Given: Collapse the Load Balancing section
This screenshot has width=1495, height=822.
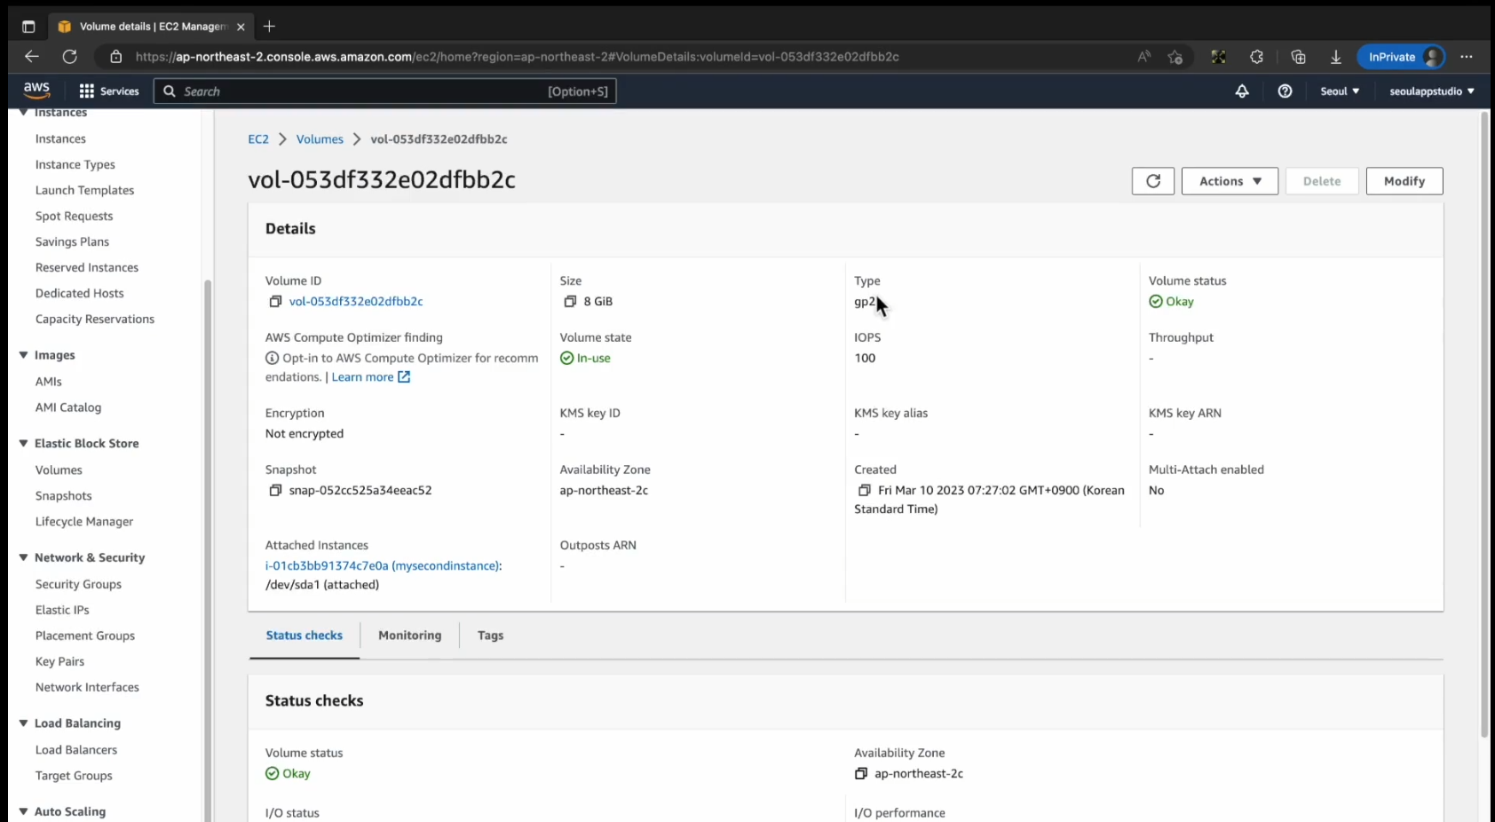Looking at the screenshot, I should [x=23, y=723].
